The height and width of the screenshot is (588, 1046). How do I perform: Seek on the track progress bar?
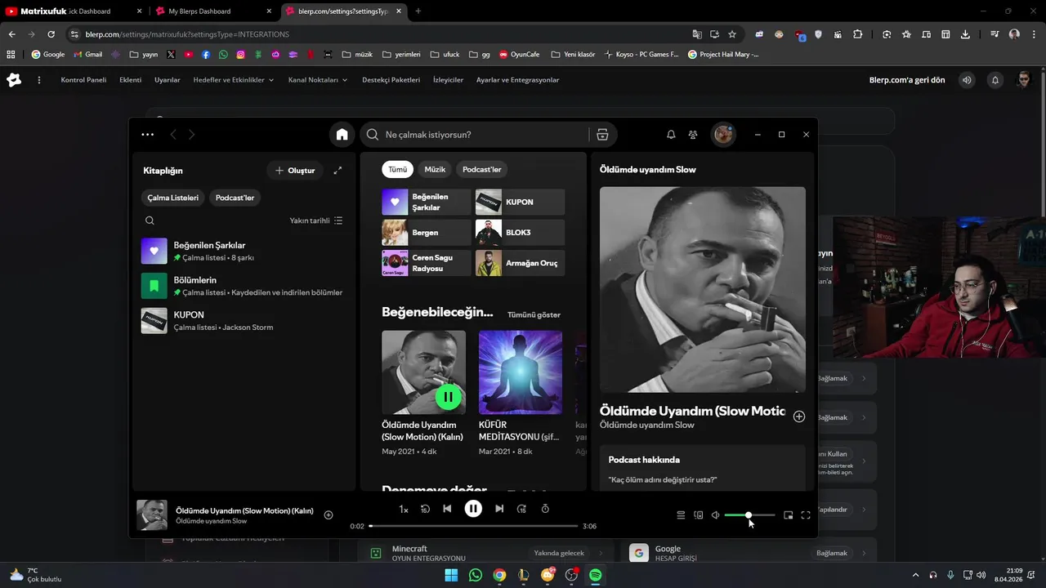pos(473,526)
